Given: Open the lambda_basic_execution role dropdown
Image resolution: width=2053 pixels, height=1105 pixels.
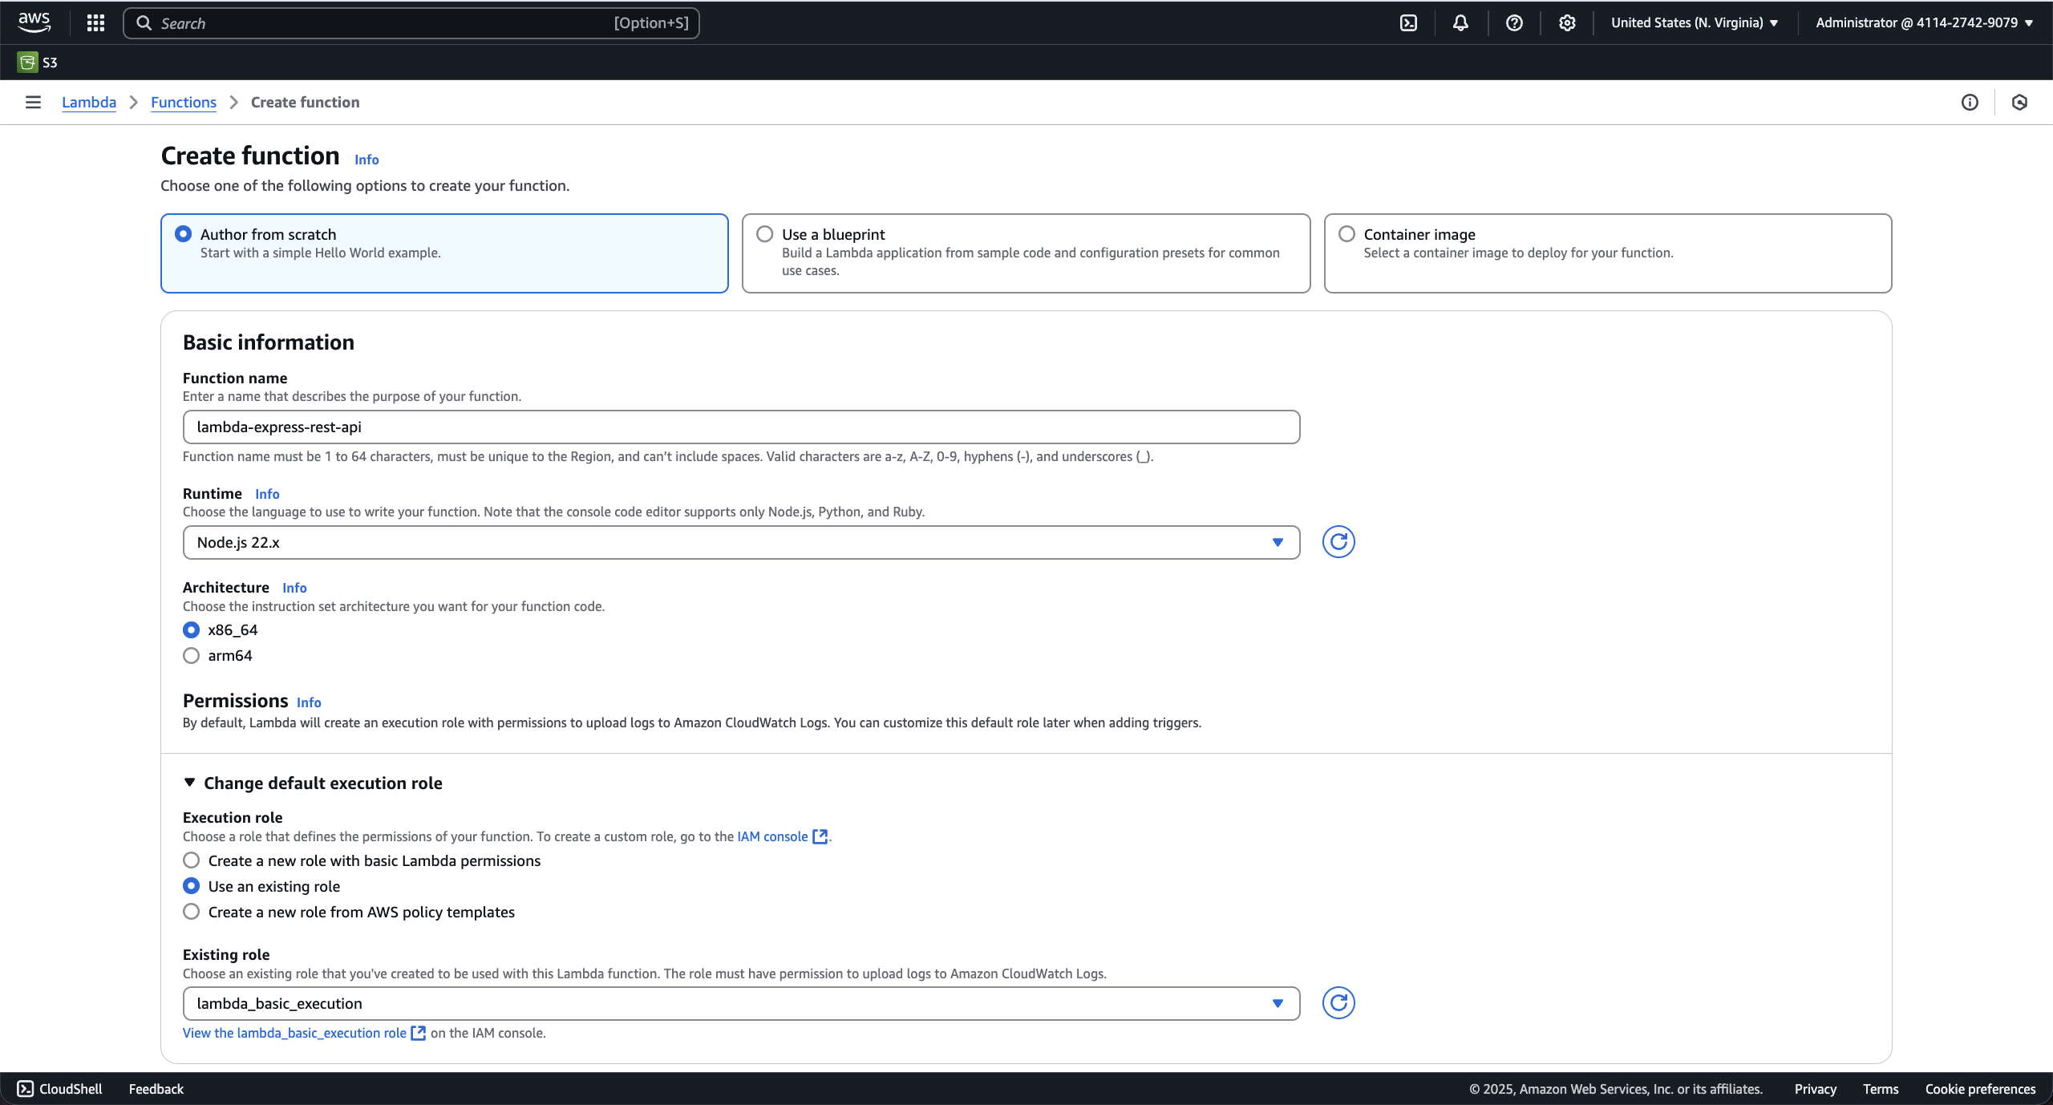Looking at the screenshot, I should [740, 1003].
